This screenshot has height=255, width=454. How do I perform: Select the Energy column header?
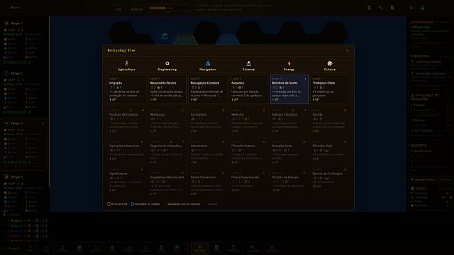pyautogui.click(x=289, y=65)
